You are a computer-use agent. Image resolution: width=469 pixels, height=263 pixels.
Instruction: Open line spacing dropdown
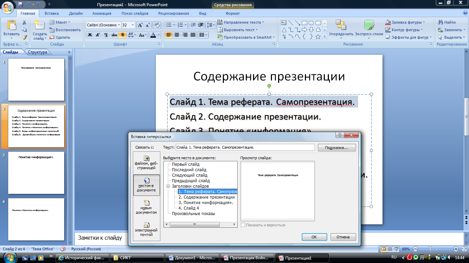click(211, 25)
